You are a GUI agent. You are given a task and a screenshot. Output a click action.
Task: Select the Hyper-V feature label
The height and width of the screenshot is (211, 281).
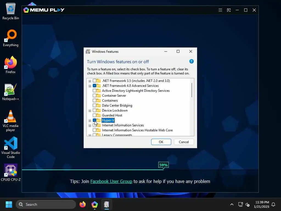pyautogui.click(x=108, y=120)
